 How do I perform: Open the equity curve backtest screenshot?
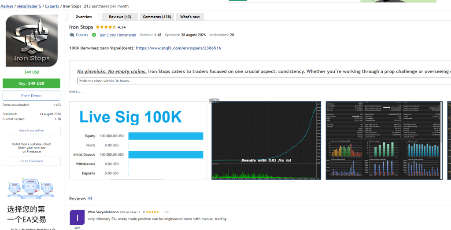pos(266,141)
